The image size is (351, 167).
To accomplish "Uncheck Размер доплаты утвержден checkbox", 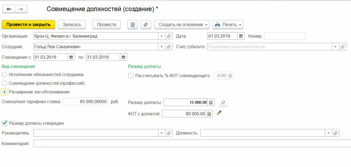I will click(4, 123).
